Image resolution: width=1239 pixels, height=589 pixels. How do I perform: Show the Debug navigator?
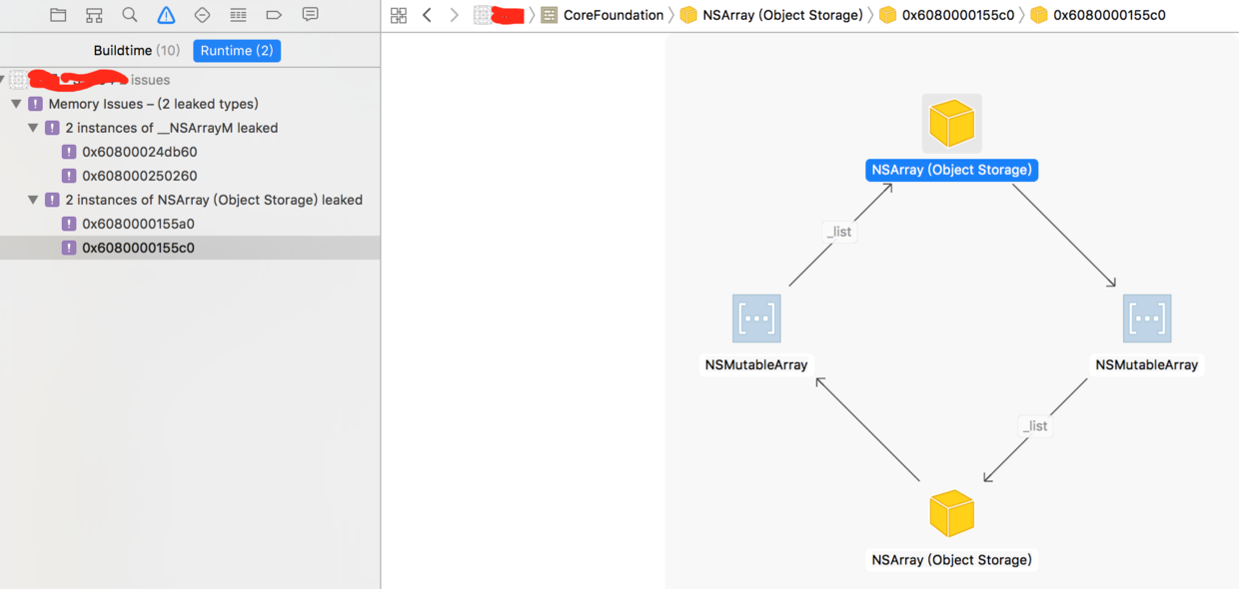[238, 15]
